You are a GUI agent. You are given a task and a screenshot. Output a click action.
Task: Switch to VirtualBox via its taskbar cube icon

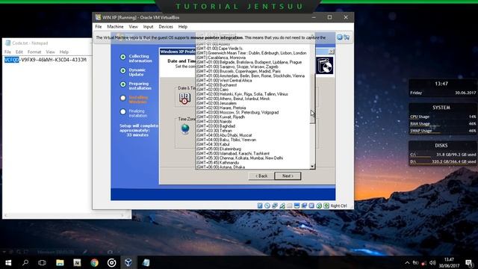click(x=128, y=262)
